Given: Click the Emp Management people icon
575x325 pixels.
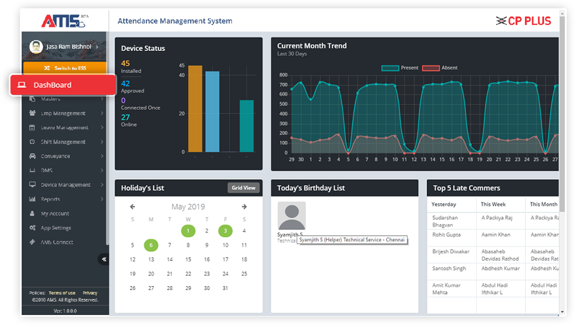Looking at the screenshot, I should (32, 113).
